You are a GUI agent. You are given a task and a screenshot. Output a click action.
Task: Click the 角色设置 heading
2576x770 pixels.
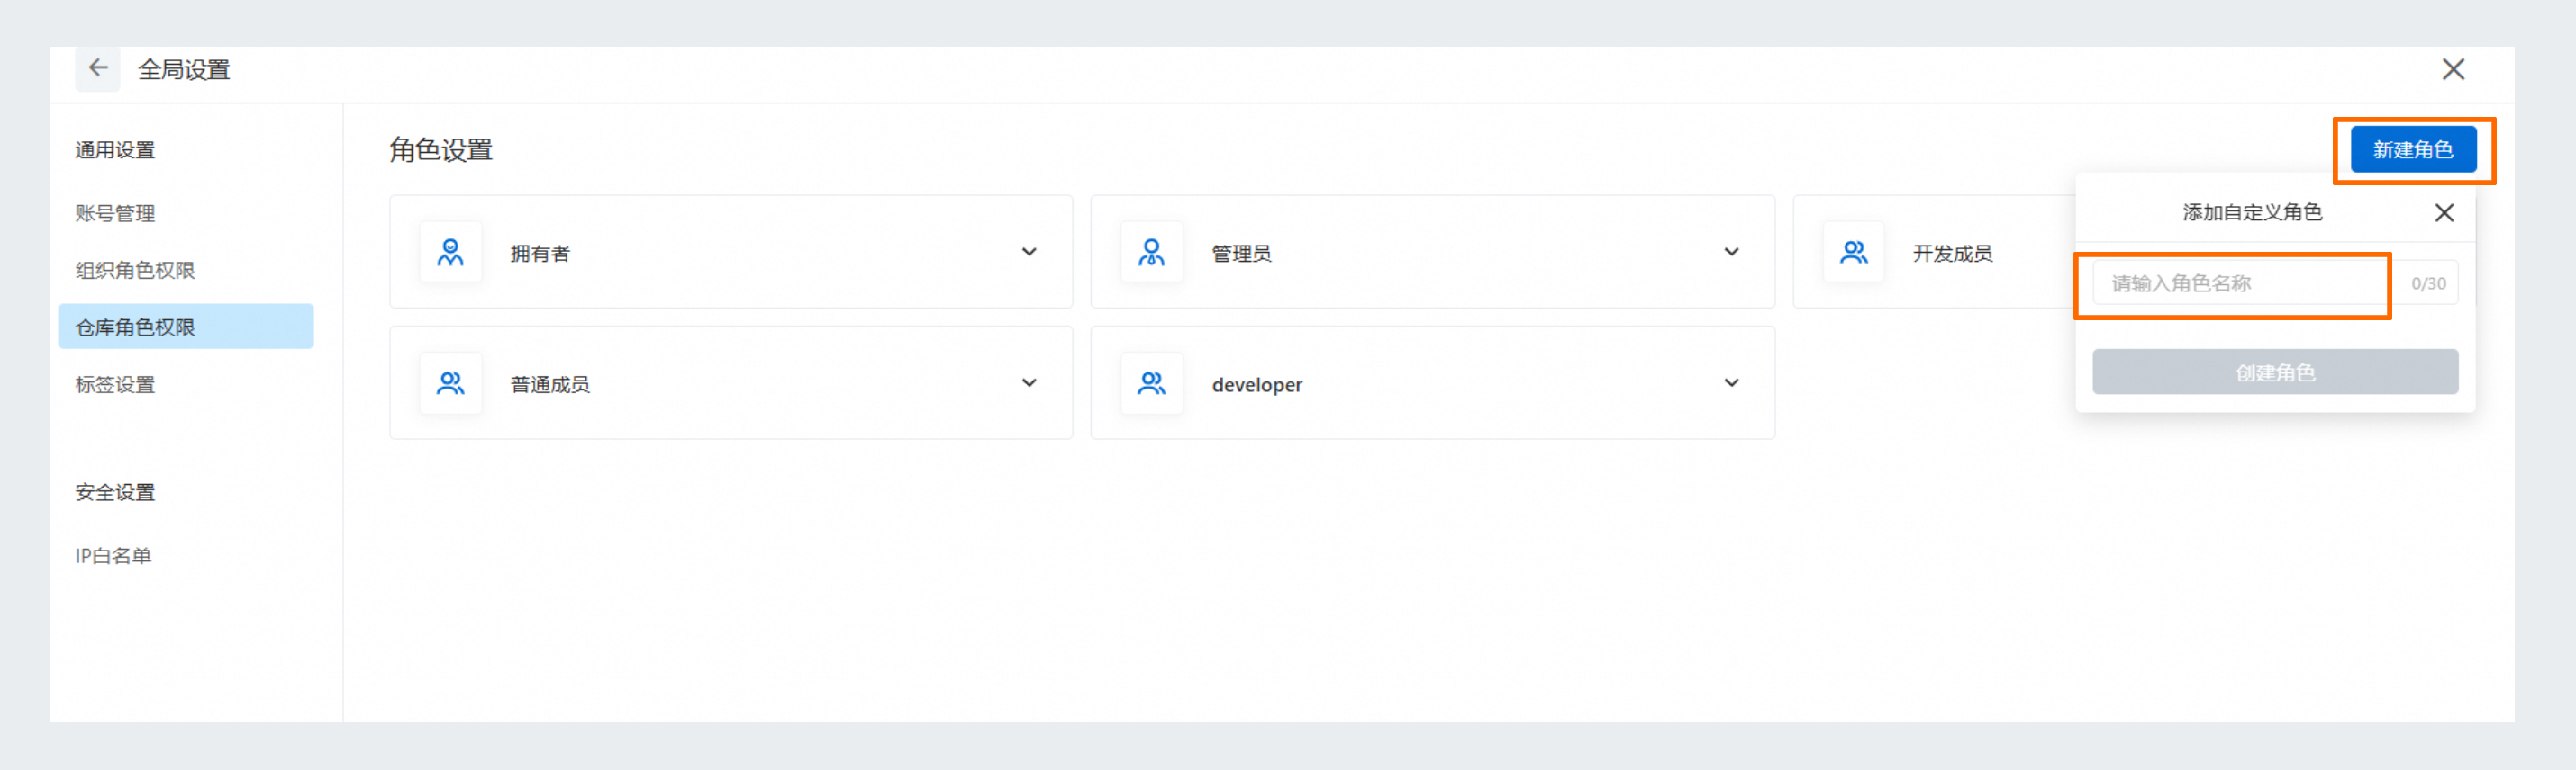coord(441,150)
